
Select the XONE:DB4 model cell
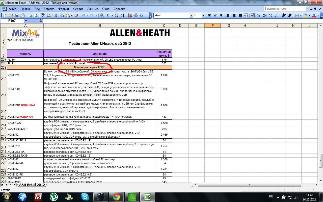25,89
